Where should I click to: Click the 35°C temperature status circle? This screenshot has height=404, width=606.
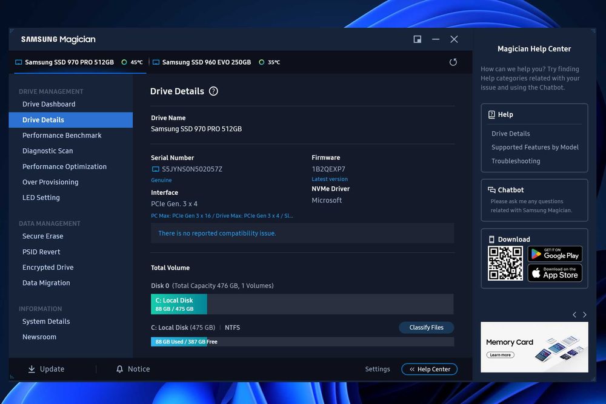(262, 62)
